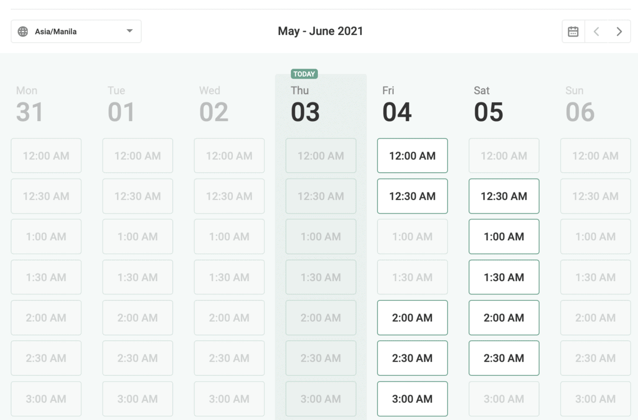Open the calendar view using the calendar icon
Screen dimensions: 638x420
pos(573,31)
